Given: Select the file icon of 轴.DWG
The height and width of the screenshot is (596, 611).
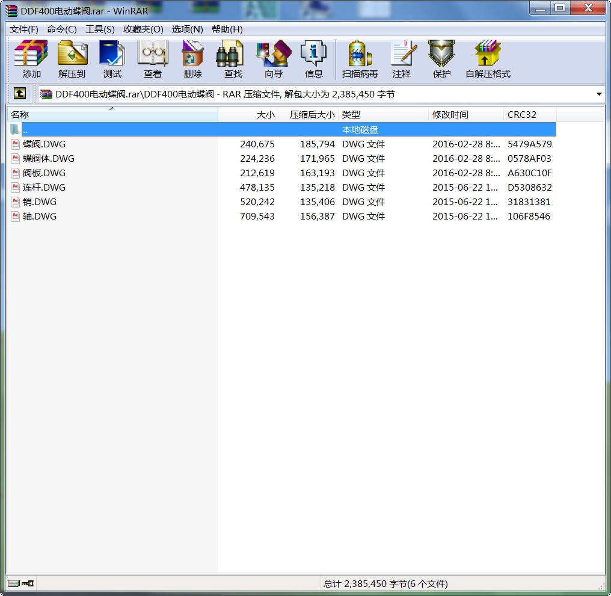Looking at the screenshot, I should [x=16, y=217].
